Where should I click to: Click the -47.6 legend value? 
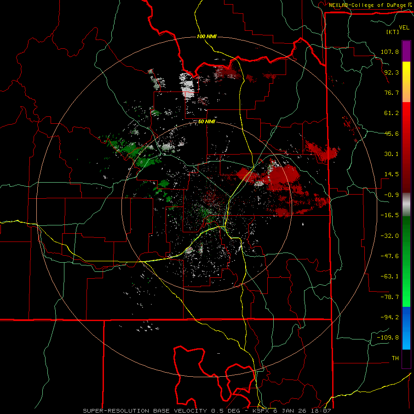(390, 256)
